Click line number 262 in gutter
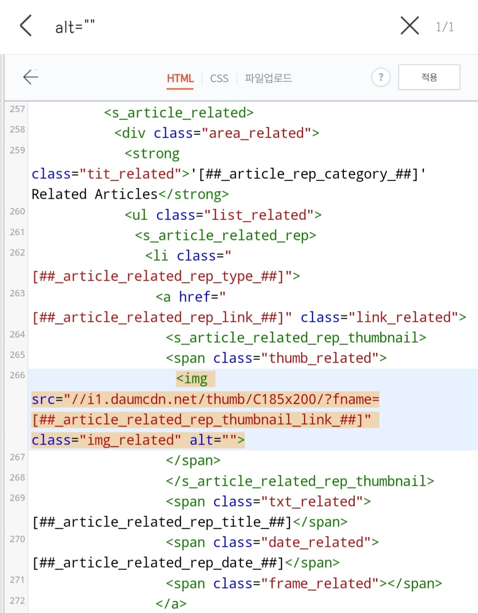478x613 pixels. (17, 253)
